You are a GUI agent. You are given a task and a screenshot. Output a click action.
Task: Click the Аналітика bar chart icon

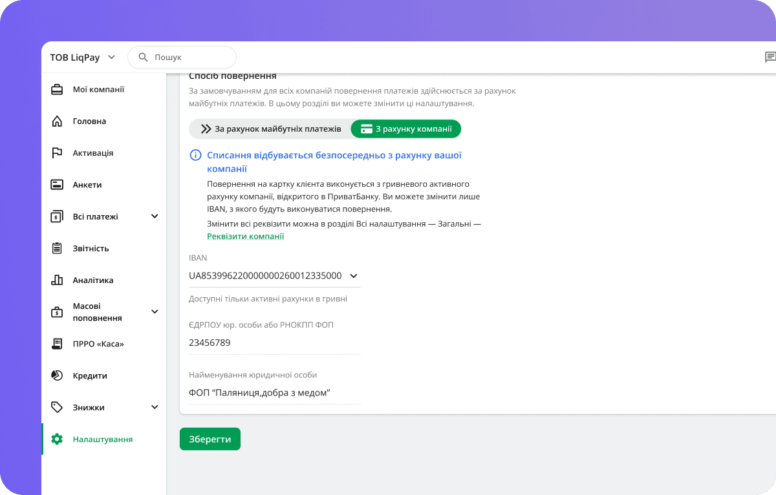(x=57, y=280)
